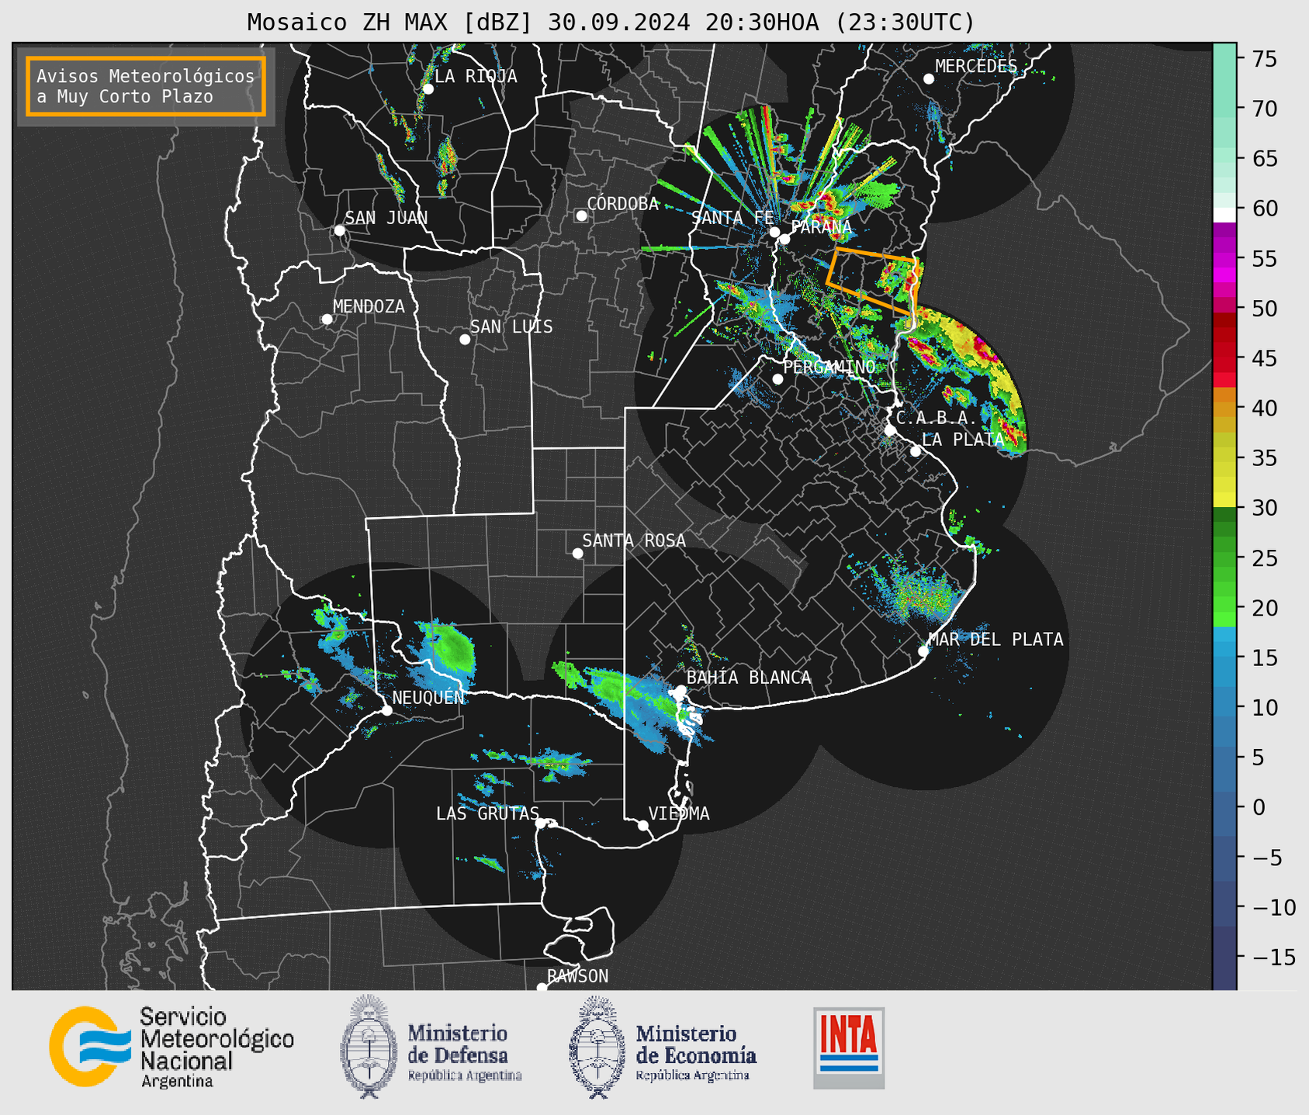Click the 60 dBZ white band on color scale

point(1224,215)
